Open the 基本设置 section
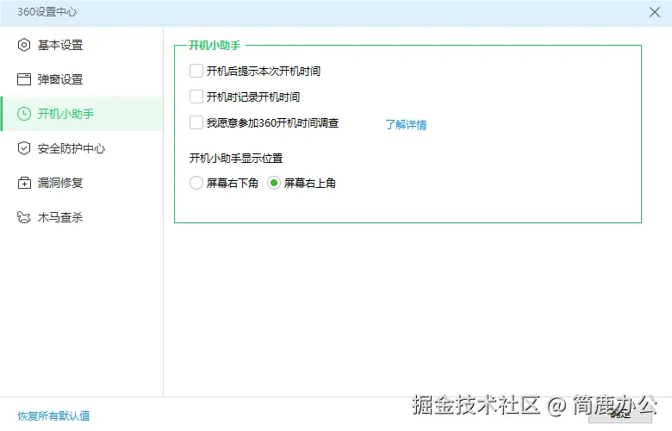 click(60, 45)
